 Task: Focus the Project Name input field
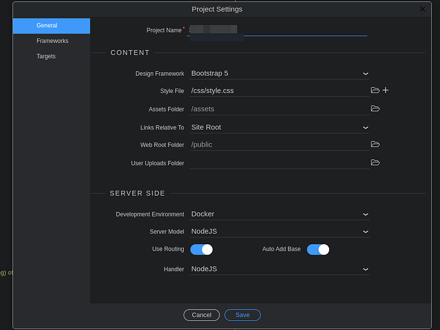pos(277,30)
